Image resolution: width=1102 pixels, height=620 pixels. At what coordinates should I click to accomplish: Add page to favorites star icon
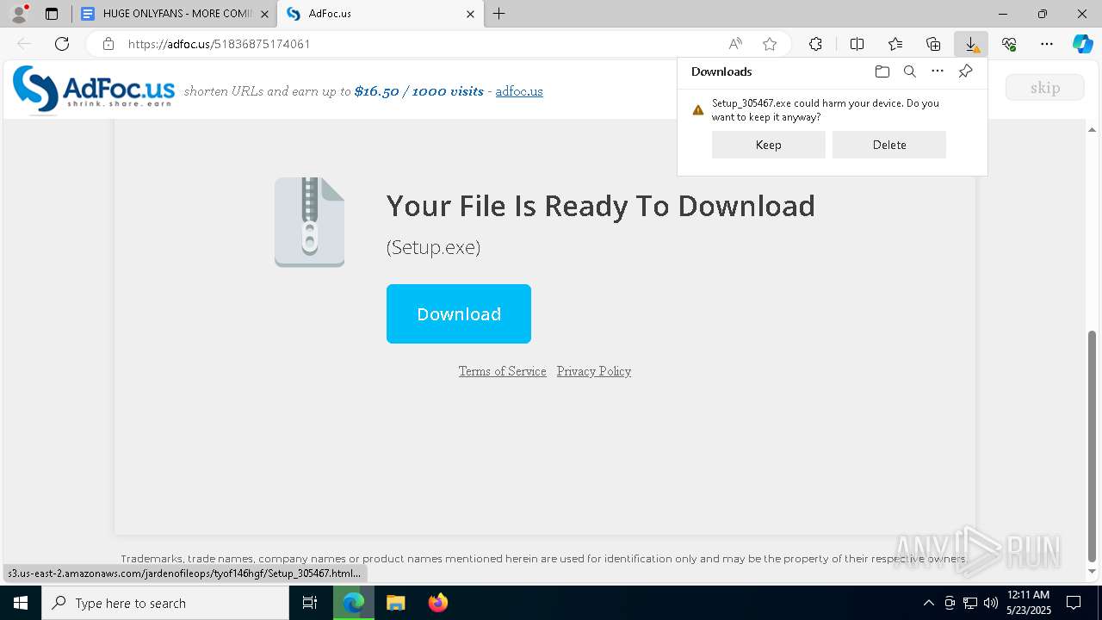tap(770, 44)
